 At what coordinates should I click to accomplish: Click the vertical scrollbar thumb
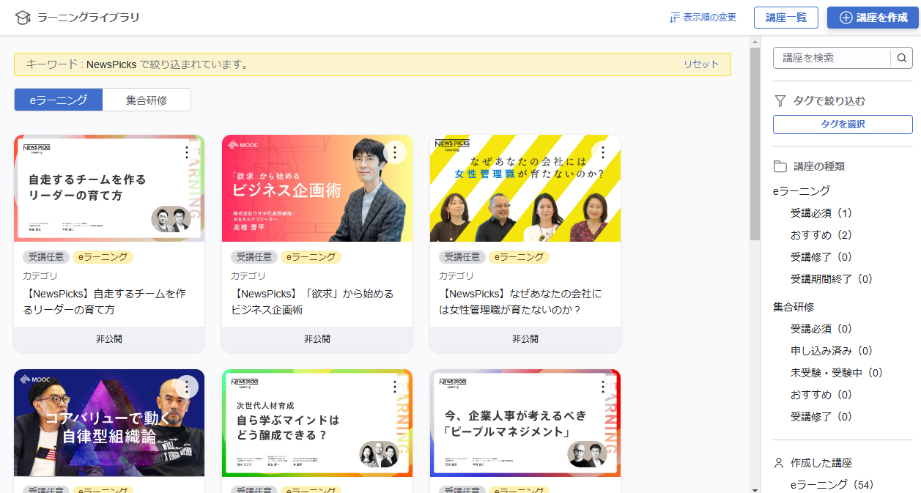pyautogui.click(x=755, y=144)
